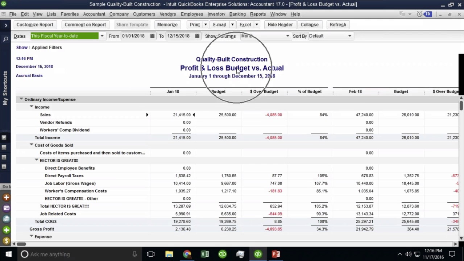
Task: Collapse the Cost of Goods Sold section
Action: [31, 145]
